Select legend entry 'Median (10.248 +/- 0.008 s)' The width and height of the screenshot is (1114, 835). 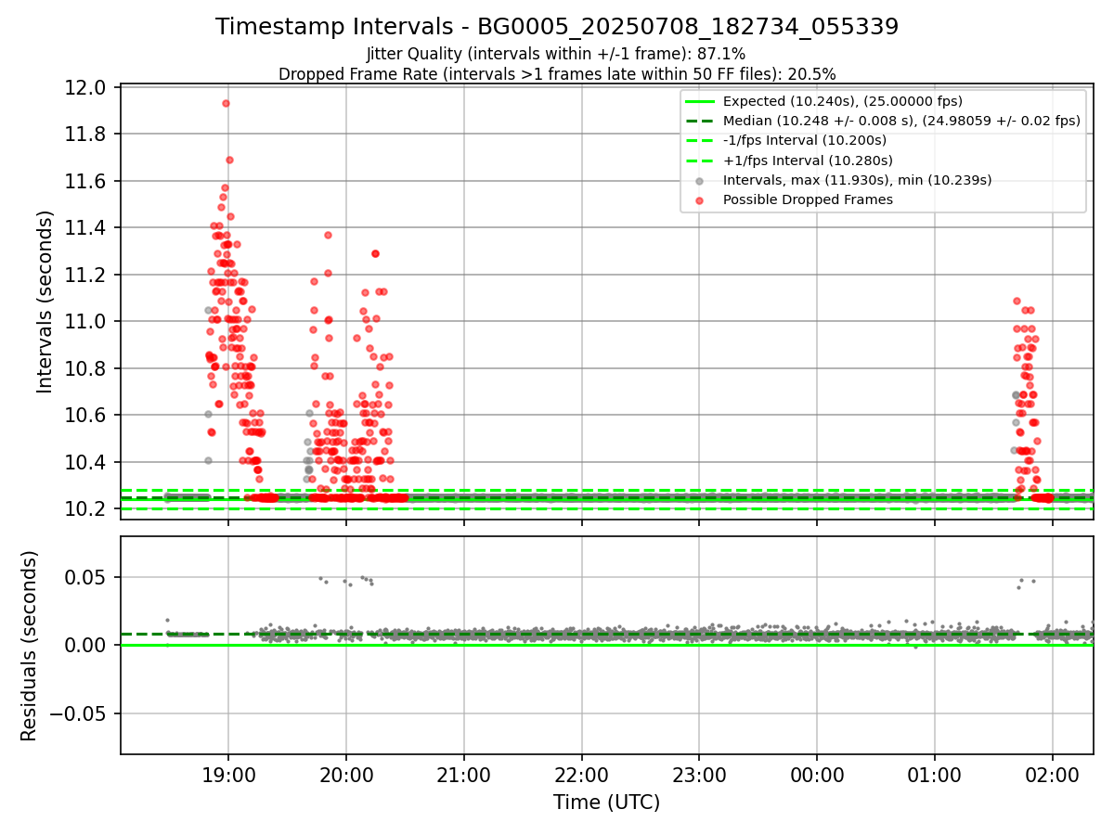click(x=883, y=121)
